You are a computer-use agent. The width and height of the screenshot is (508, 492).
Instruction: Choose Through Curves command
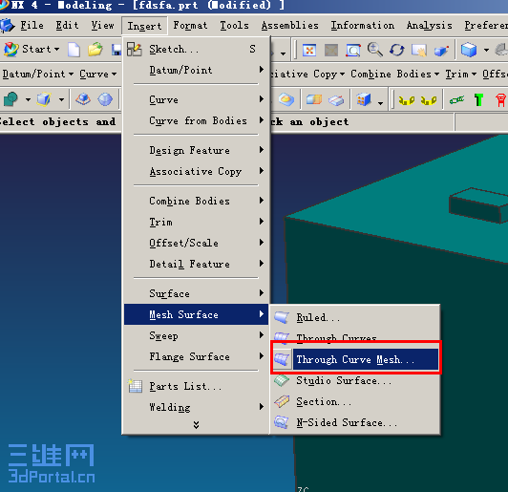pyautogui.click(x=355, y=337)
